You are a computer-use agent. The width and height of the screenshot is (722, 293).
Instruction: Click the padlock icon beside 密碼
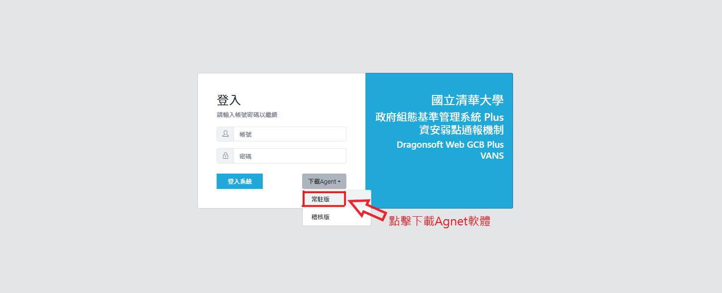[225, 156]
